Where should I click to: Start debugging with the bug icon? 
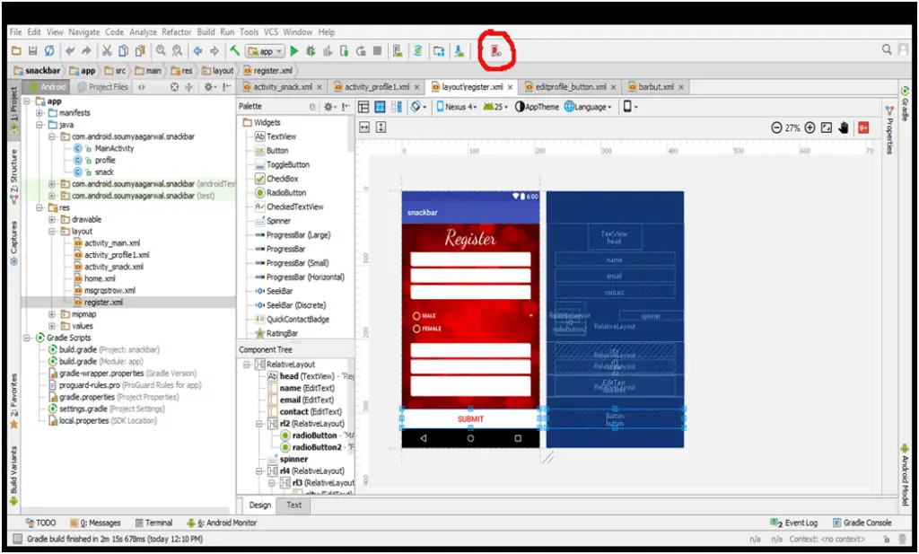click(x=311, y=50)
